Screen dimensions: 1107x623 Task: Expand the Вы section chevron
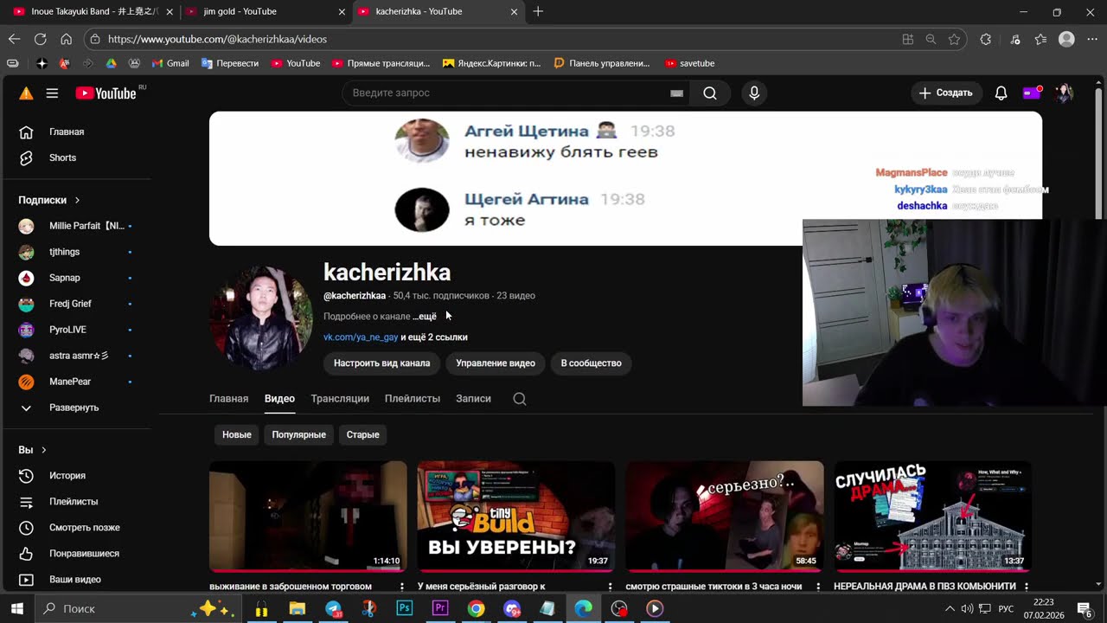tap(43, 450)
